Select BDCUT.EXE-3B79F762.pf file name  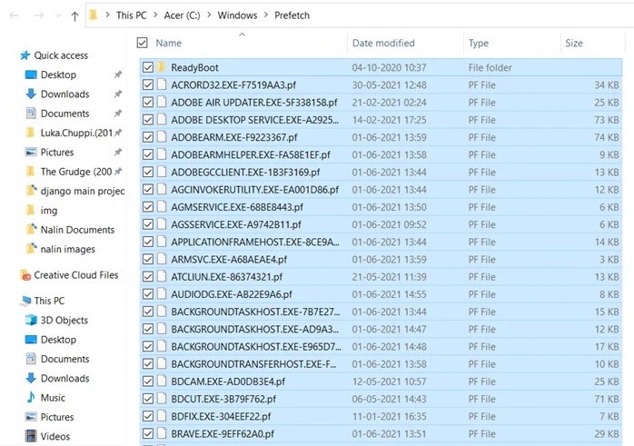click(223, 399)
